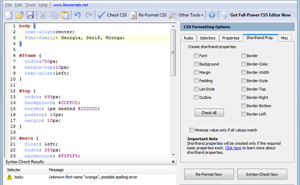Check the List-Style option
This screenshot has width=300, height=185.
pos(196,89)
